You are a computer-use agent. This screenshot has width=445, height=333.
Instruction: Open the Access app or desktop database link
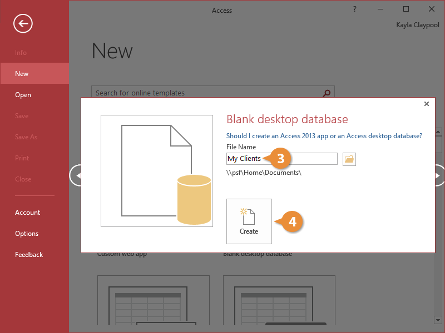[x=324, y=135]
